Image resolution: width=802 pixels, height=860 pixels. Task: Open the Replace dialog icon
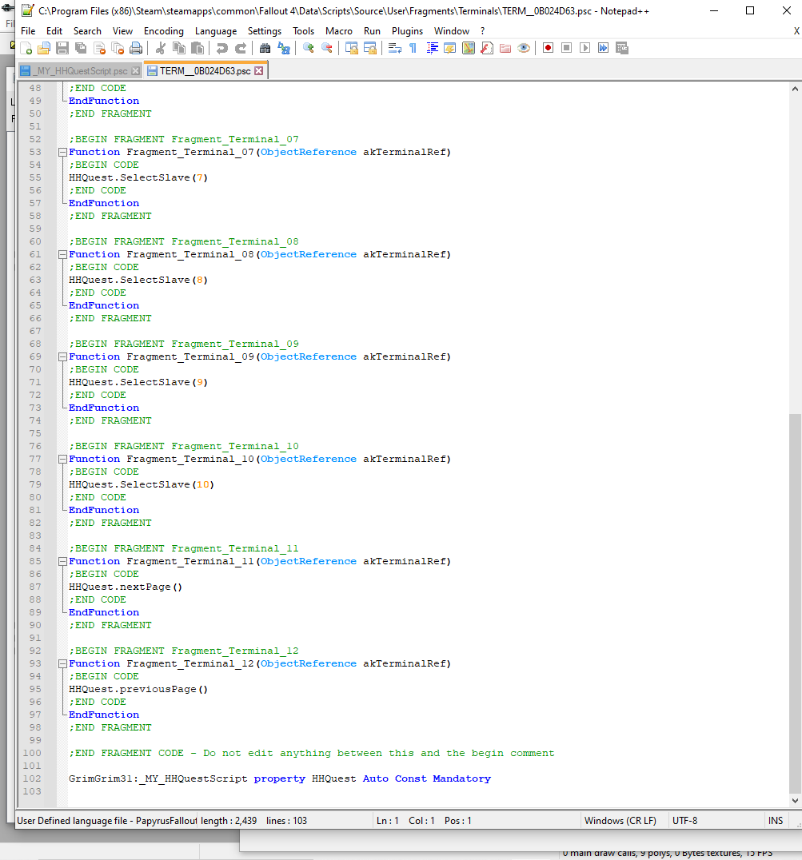[284, 48]
